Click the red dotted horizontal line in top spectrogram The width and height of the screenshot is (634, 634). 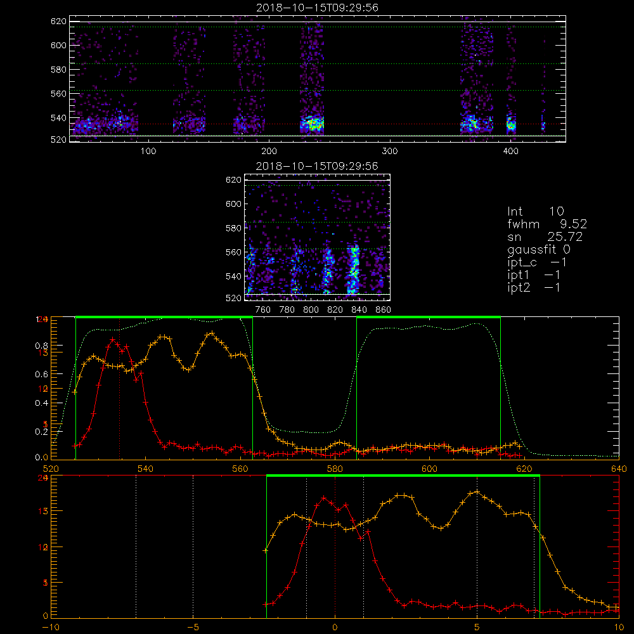click(318, 124)
